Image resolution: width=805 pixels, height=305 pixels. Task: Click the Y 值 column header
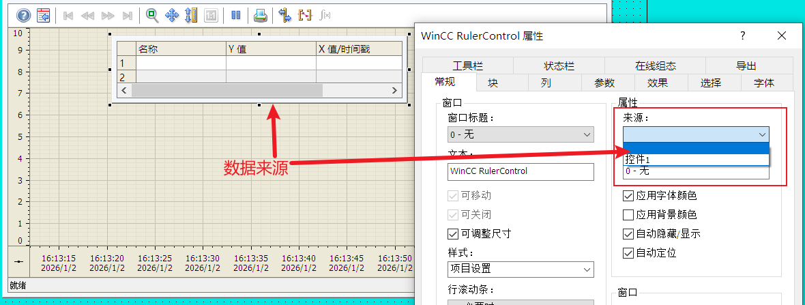pos(271,48)
